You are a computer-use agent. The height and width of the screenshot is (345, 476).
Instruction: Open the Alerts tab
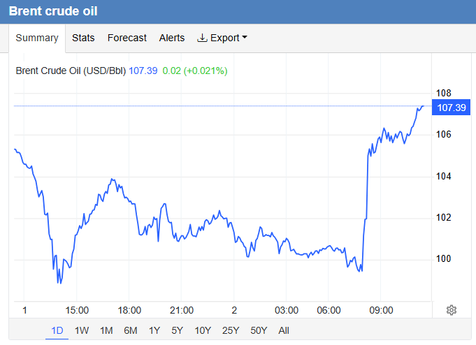click(x=172, y=38)
